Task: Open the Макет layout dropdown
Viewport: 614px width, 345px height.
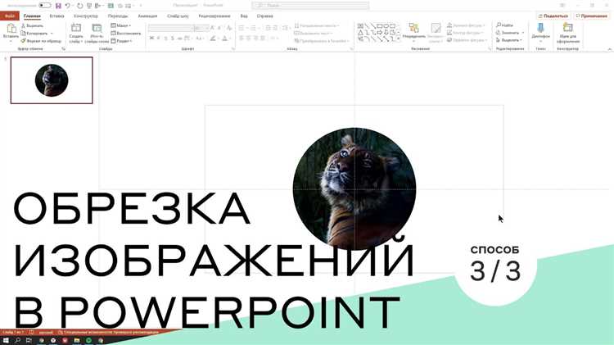Action: tap(121, 25)
